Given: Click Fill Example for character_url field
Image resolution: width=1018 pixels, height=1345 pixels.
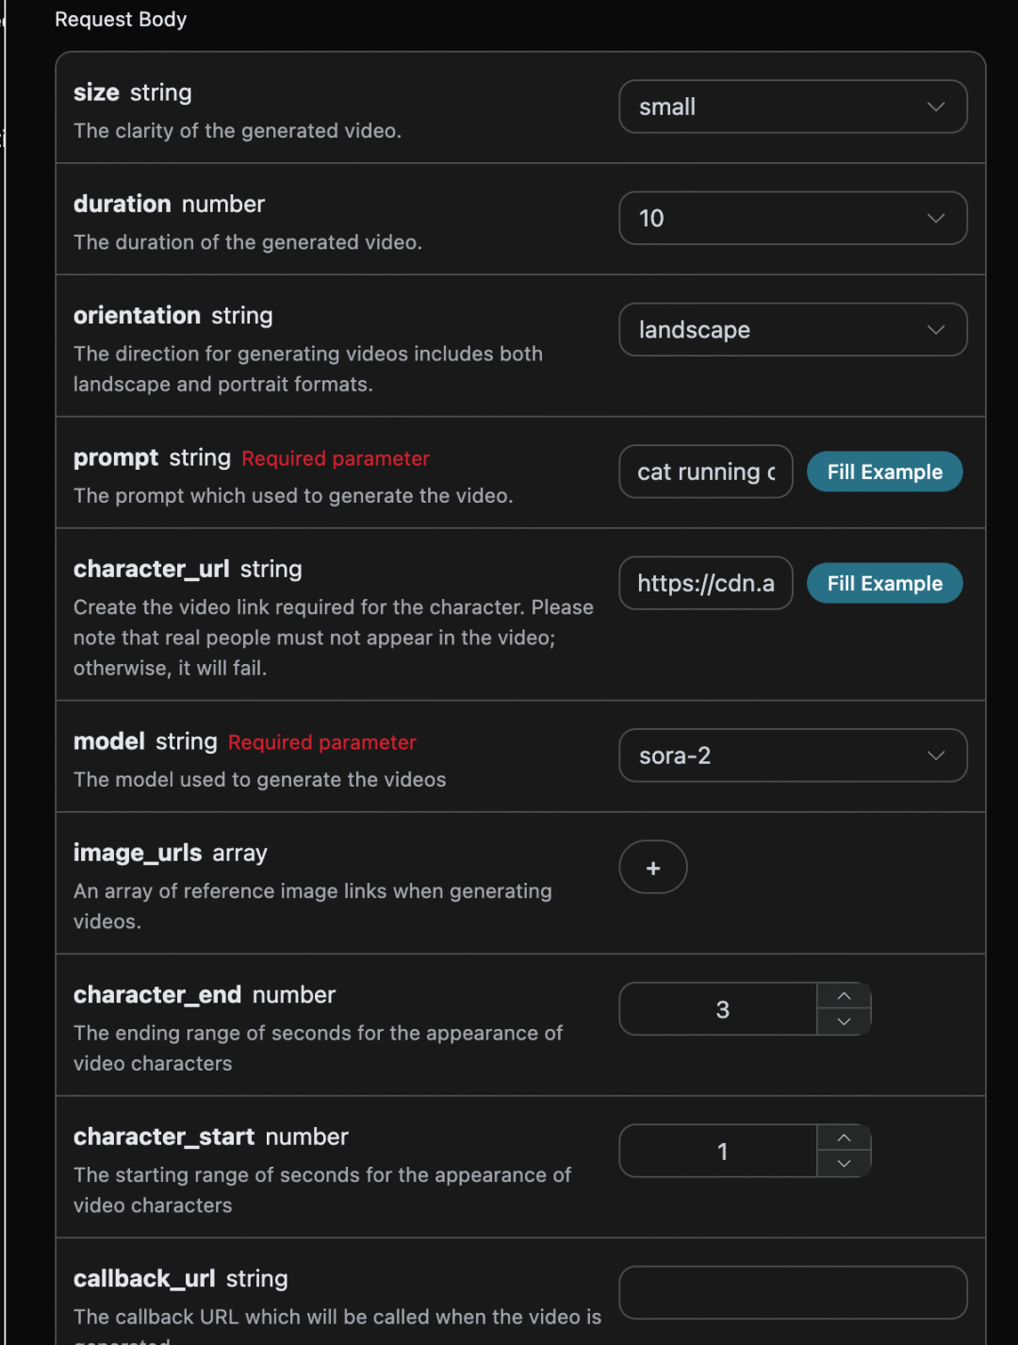Looking at the screenshot, I should click(x=884, y=583).
